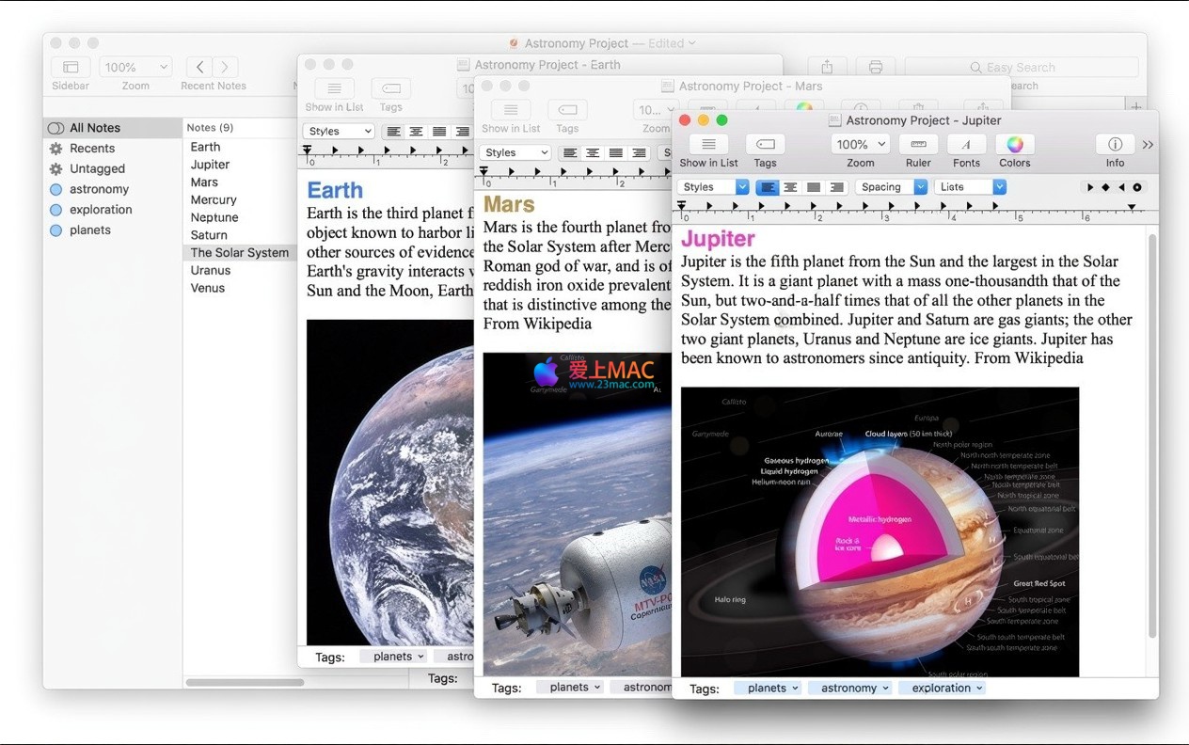Open the Fonts panel in Jupiter window

click(966, 144)
